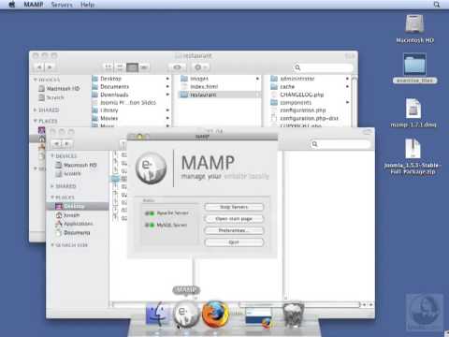Click the Quit button in MAMP
The height and width of the screenshot is (337, 449).
pyautogui.click(x=234, y=242)
